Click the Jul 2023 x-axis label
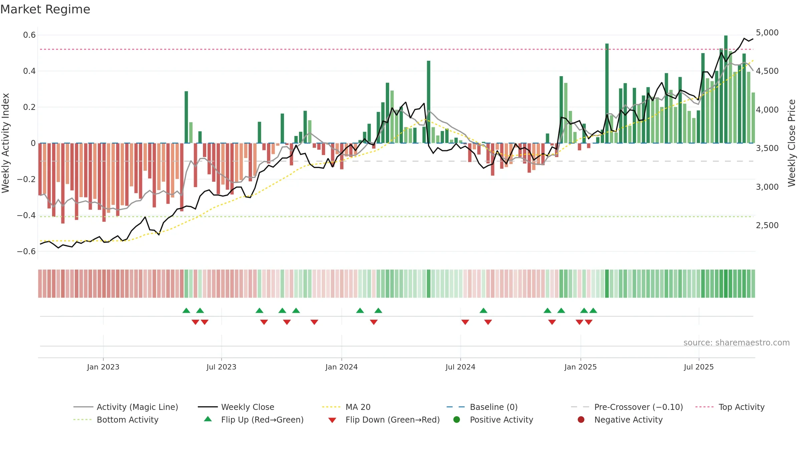Image resolution: width=801 pixels, height=451 pixels. (221, 367)
